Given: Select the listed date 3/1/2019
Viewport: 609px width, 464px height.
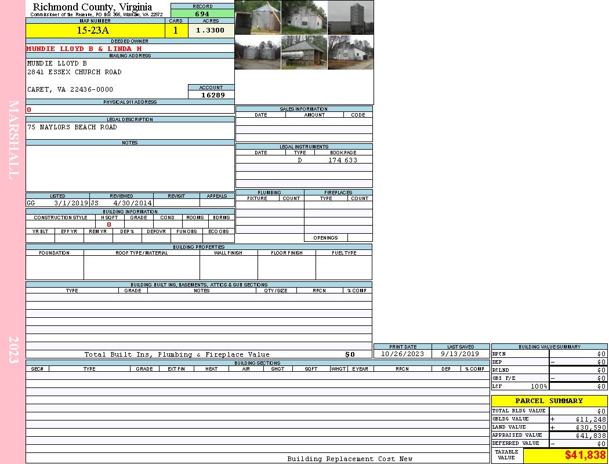Looking at the screenshot, I should click(71, 202).
